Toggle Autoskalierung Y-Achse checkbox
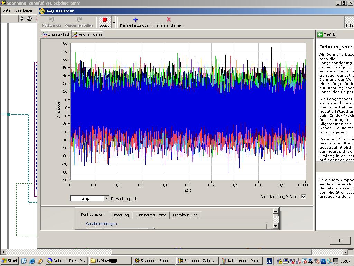354x266 pixels. pos(304,196)
